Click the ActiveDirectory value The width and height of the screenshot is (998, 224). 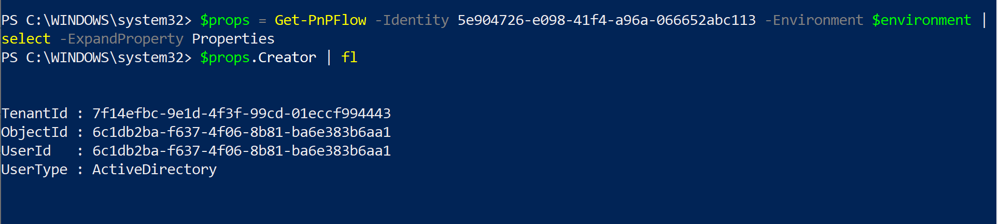[154, 170]
